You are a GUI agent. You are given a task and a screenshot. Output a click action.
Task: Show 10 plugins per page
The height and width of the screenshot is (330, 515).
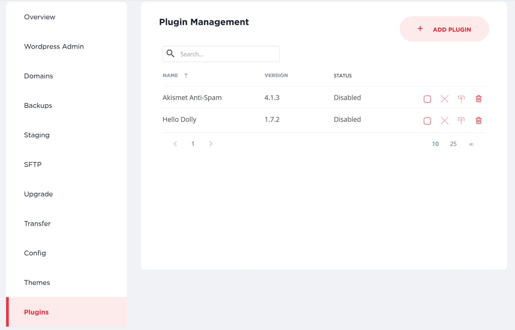435,144
